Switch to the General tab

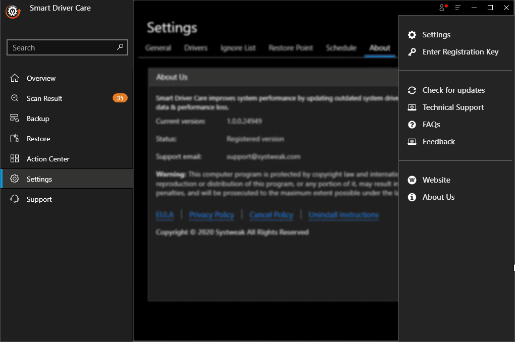[158, 48]
